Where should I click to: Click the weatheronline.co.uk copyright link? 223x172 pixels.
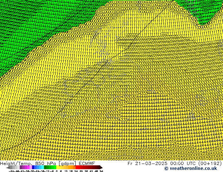point(191,168)
